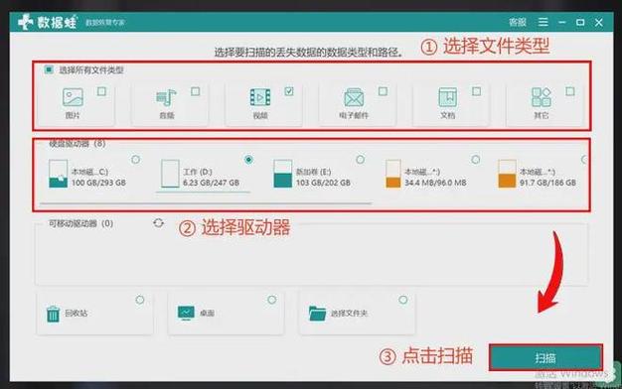The image size is (622, 389).
Task: Enable the 音频 file type checkbox
Action: pos(195,91)
